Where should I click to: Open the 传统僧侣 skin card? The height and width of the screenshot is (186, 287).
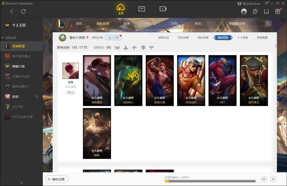(x=97, y=81)
